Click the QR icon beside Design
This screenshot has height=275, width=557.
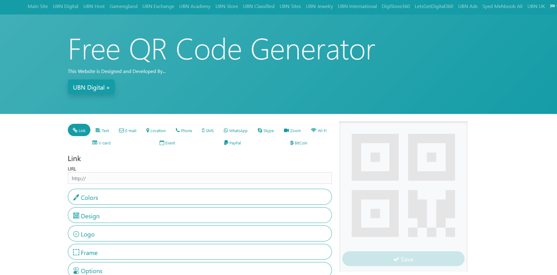[x=76, y=216]
